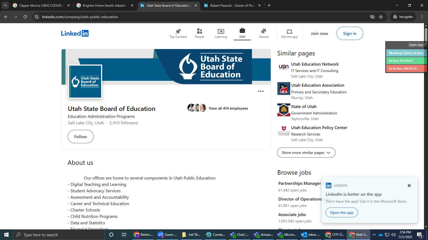Click the Utah State Board profile logo
Image resolution: width=428 pixels, height=240 pixels.
[85, 82]
